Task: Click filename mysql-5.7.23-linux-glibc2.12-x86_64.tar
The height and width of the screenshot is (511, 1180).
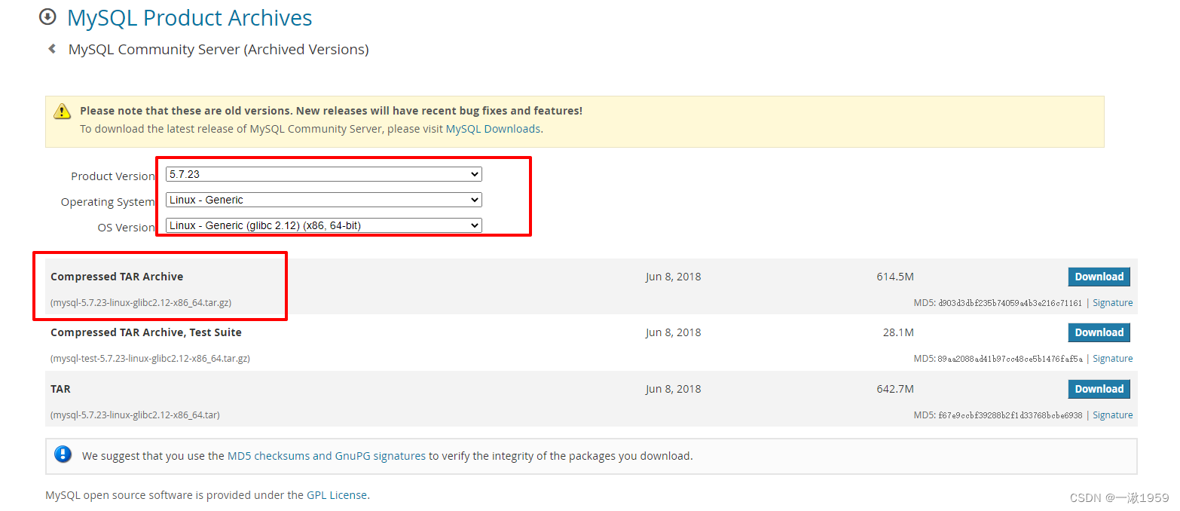Action: pyautogui.click(x=135, y=415)
